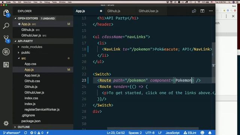240x135 pixels.
Task: Select JavaScript language mode
Action: click(x=172, y=133)
